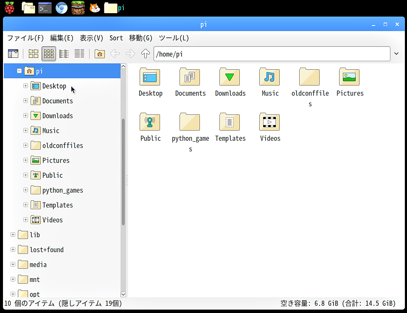Expand the Templates tree node

[25, 205]
